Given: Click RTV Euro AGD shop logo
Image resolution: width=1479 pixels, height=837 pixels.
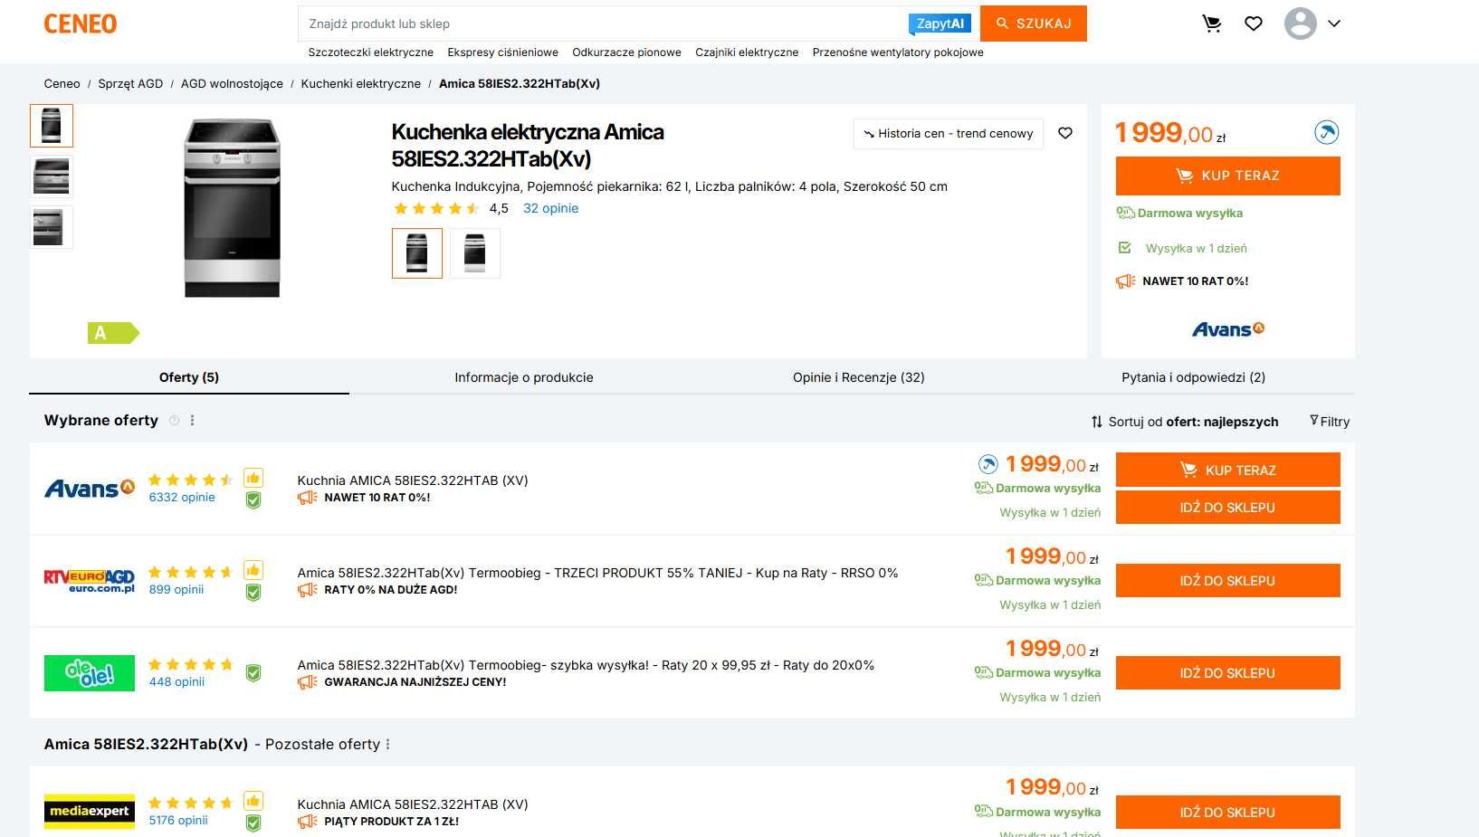Looking at the screenshot, I should point(90,581).
